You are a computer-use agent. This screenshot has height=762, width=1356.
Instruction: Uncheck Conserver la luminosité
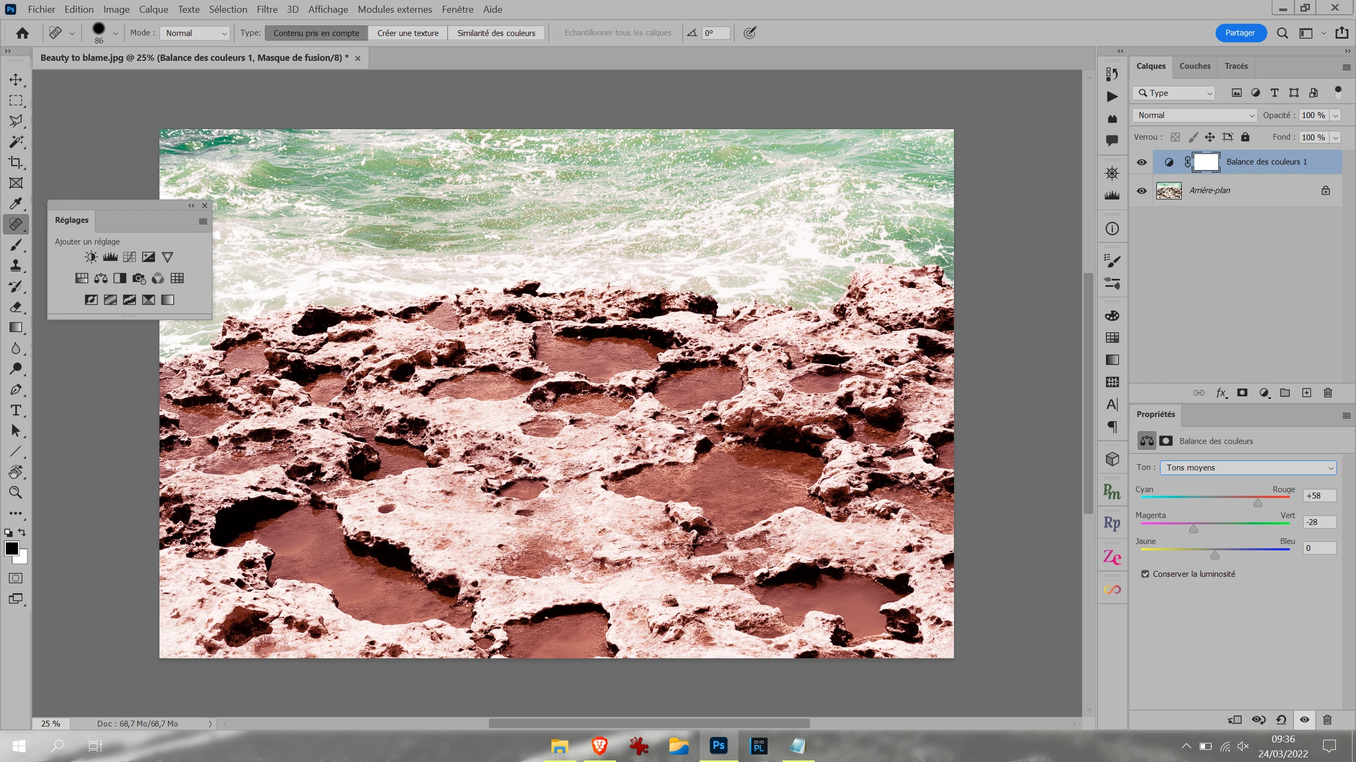coord(1145,574)
